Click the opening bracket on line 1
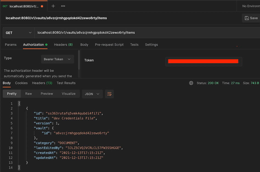 coord(19,104)
